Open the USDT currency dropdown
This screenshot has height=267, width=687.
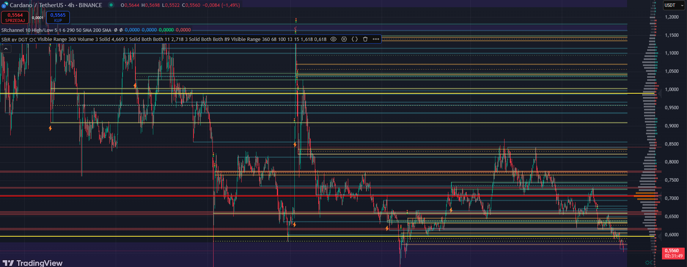point(674,5)
